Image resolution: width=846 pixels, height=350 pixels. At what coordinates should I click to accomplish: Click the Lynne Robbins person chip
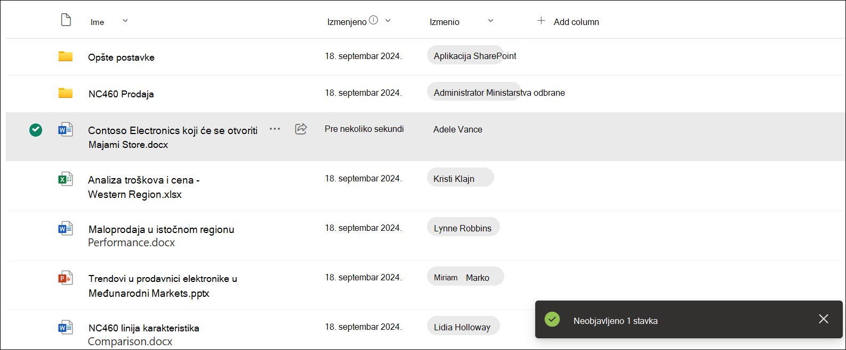pos(463,227)
